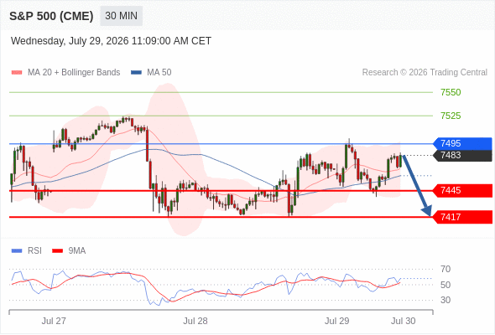495x335 pixels.
Task: Click the RSI 70 level label
Action: [x=445, y=269]
